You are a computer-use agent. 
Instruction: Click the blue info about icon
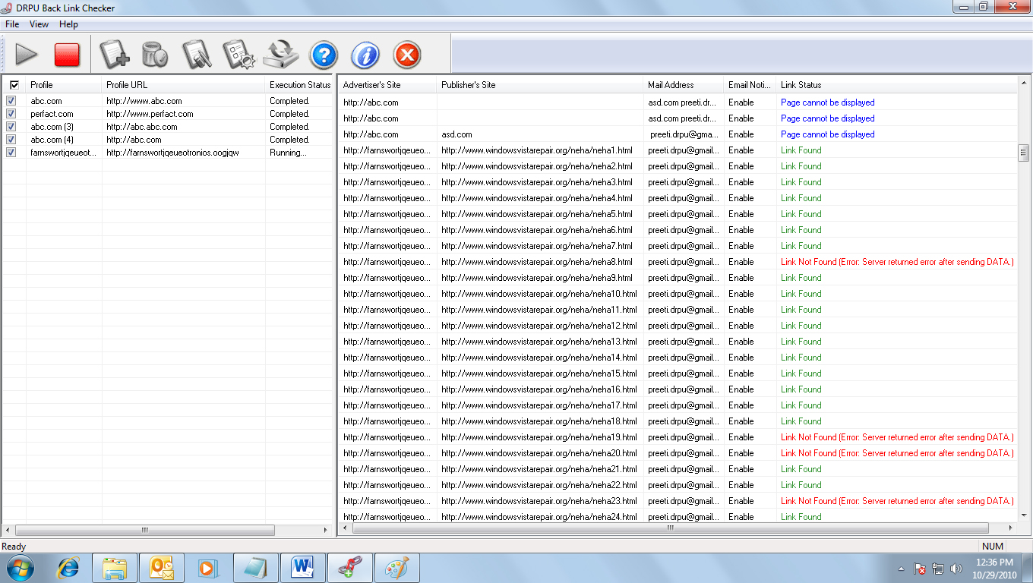click(x=365, y=55)
